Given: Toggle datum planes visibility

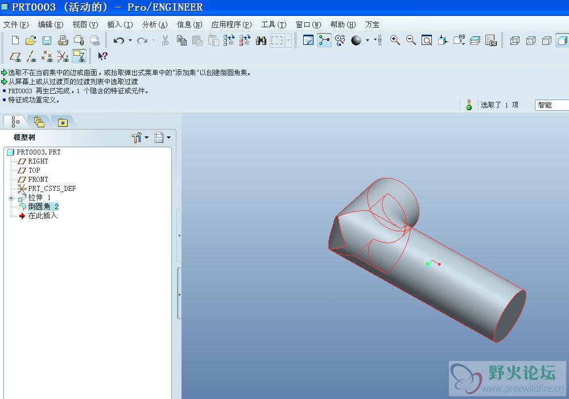Looking at the screenshot, I should 15,56.
